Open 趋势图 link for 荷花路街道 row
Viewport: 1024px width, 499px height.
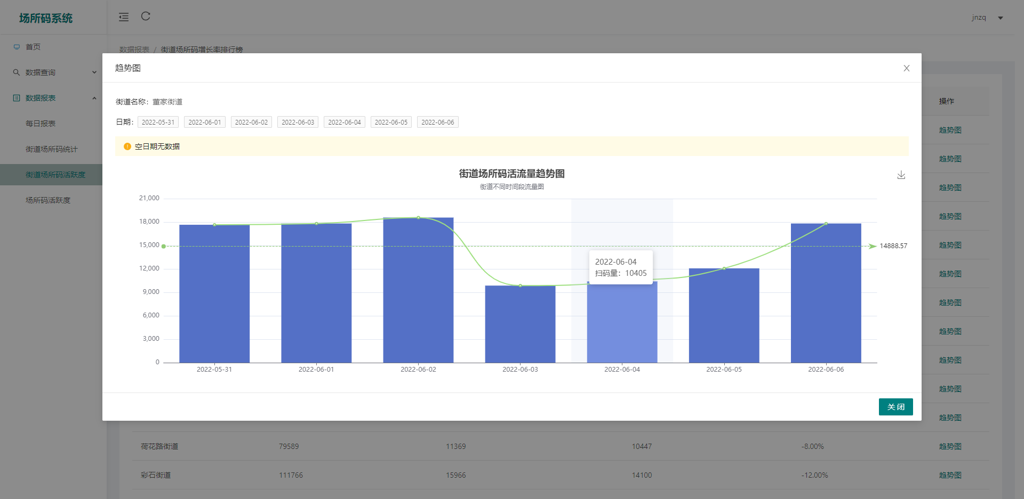(950, 446)
